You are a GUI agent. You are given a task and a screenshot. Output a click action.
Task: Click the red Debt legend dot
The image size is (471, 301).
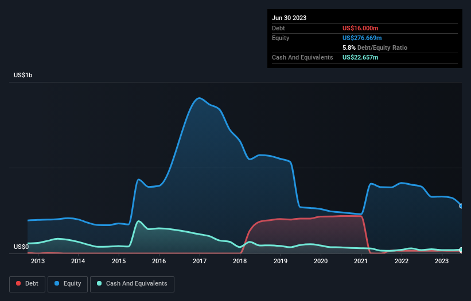point(18,283)
